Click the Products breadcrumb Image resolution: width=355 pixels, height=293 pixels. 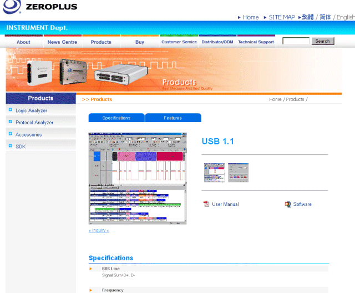coord(295,99)
